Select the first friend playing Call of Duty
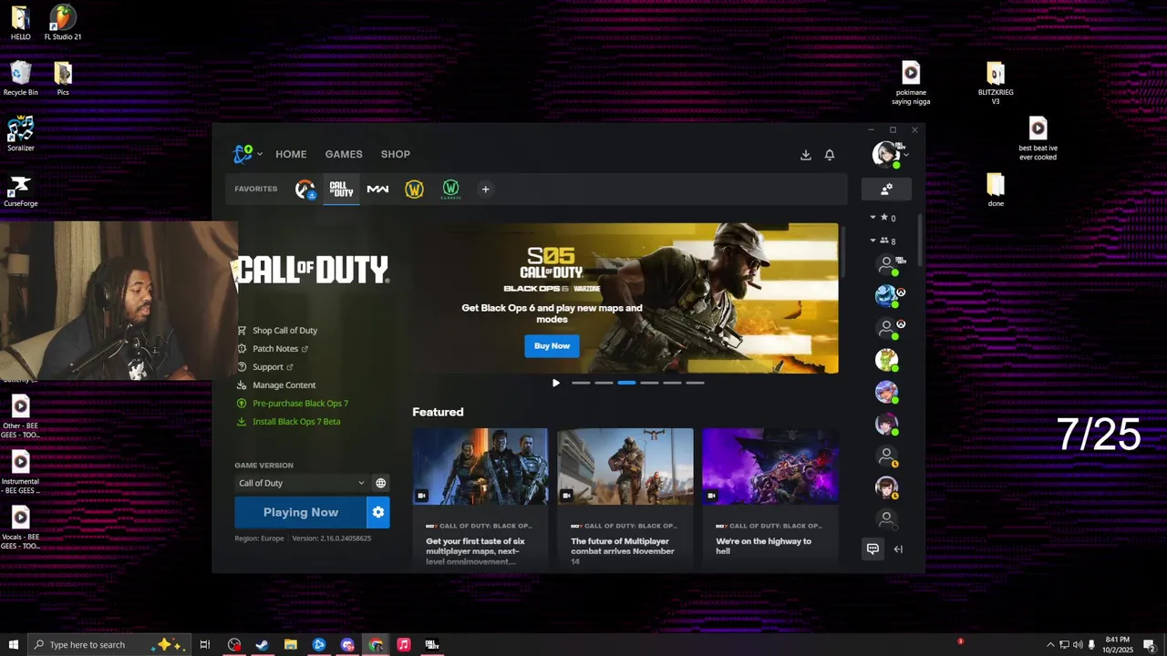 889,265
